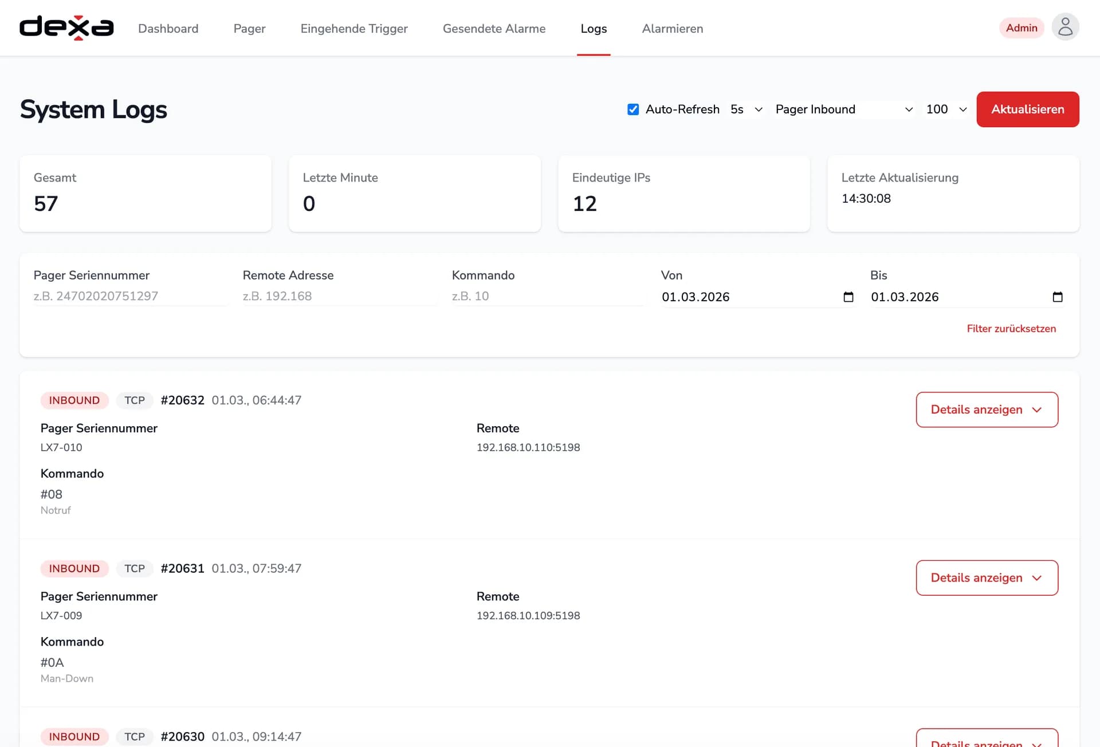
Task: Switch to the Eingehende Trigger tab
Action: 354,29
